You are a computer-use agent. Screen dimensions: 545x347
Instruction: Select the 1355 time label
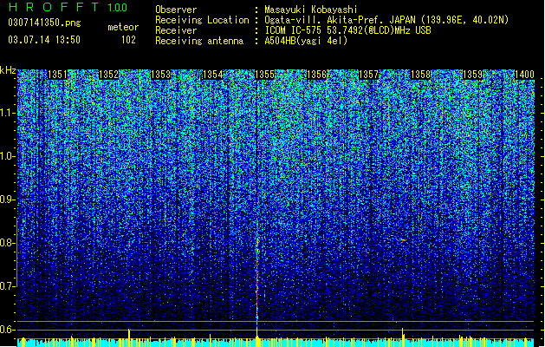coord(265,75)
